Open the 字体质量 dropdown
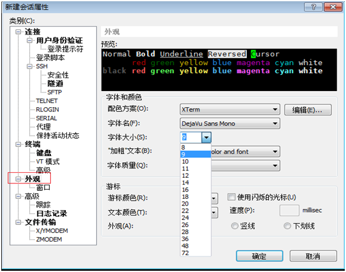346x272 pixels. click(246, 165)
